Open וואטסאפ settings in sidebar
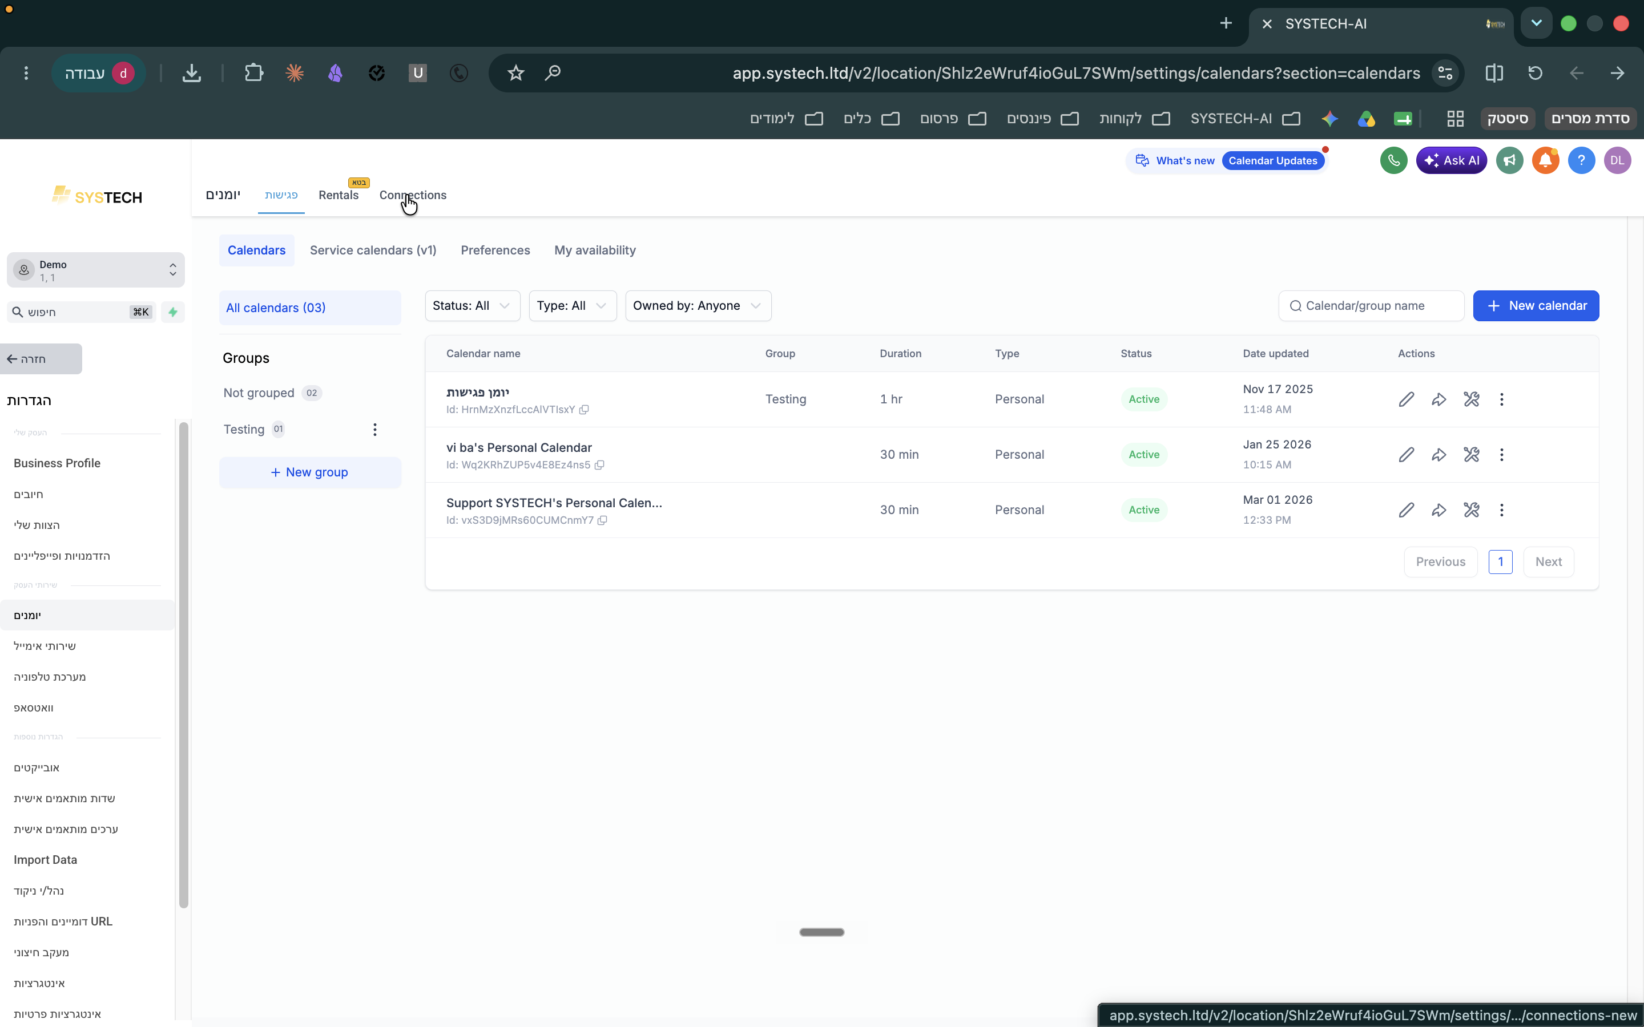 [33, 707]
